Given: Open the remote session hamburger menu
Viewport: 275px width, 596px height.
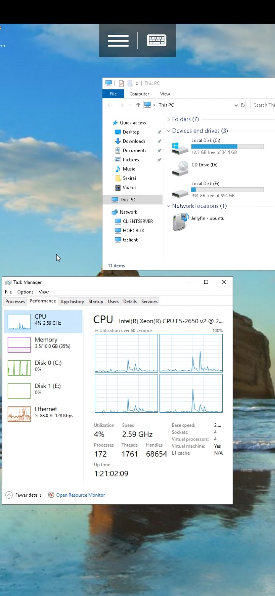Looking at the screenshot, I should pyautogui.click(x=118, y=40).
